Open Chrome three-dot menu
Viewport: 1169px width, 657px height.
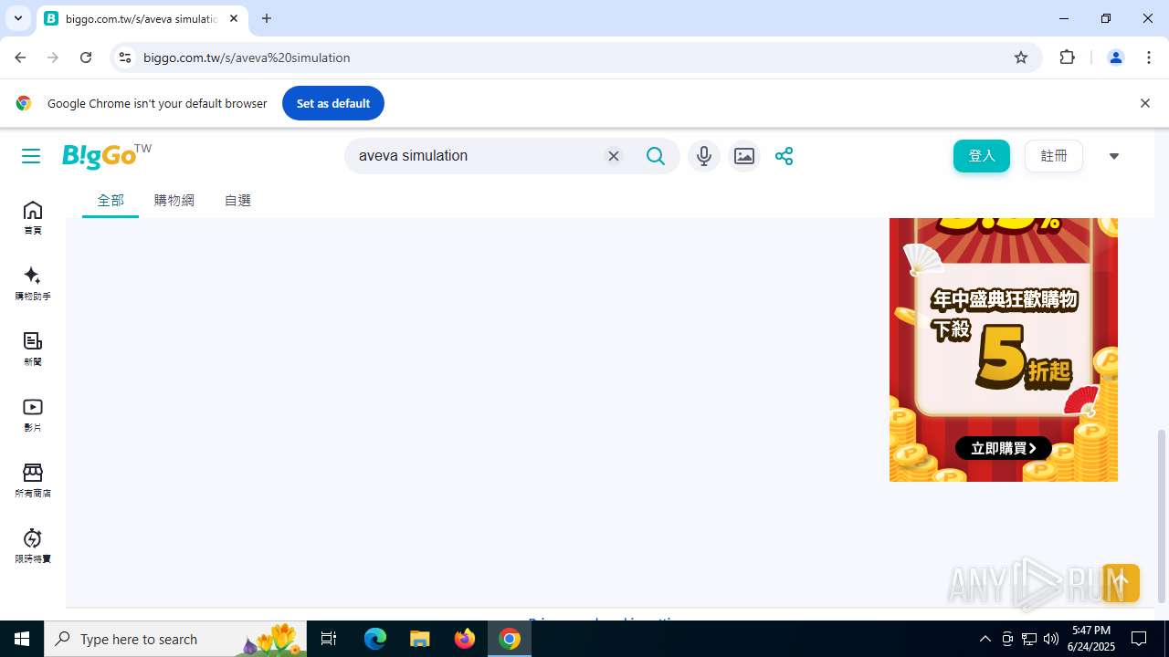point(1149,57)
